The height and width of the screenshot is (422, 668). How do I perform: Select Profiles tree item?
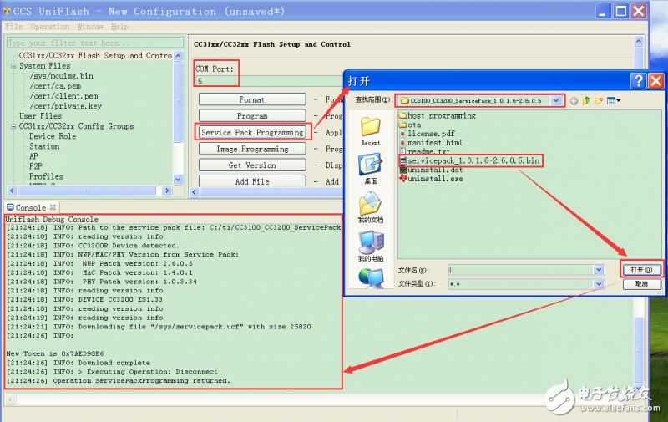tap(46, 176)
